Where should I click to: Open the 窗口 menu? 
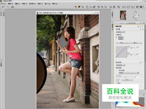pos(47,4)
